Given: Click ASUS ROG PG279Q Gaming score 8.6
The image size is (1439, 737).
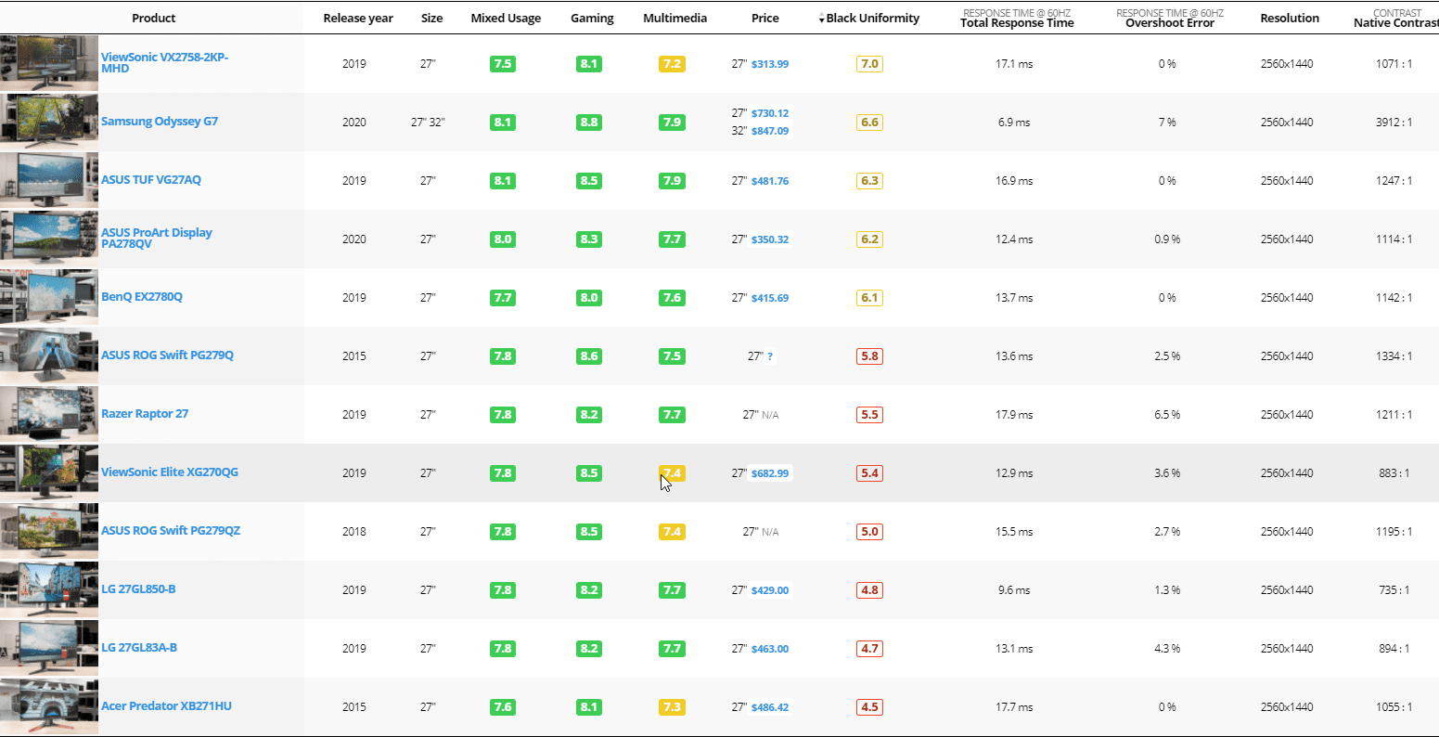Looking at the screenshot, I should click(x=589, y=356).
